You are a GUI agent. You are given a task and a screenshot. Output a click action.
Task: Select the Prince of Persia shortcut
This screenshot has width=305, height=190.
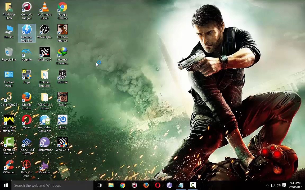tap(27, 169)
